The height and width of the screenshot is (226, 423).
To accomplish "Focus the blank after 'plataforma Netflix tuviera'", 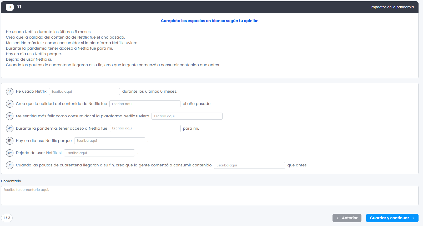I will pyautogui.click(x=187, y=116).
